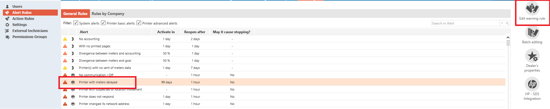Toggle the Printer advanced alerts checkbox
The image size is (550, 109).
pyautogui.click(x=139, y=23)
